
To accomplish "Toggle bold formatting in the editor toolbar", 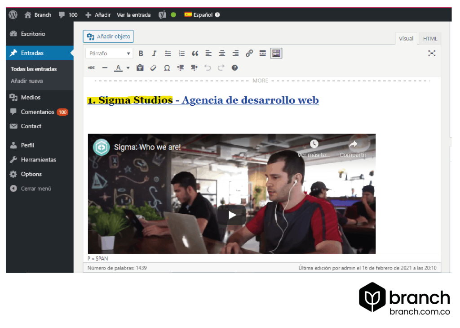I will tap(141, 53).
